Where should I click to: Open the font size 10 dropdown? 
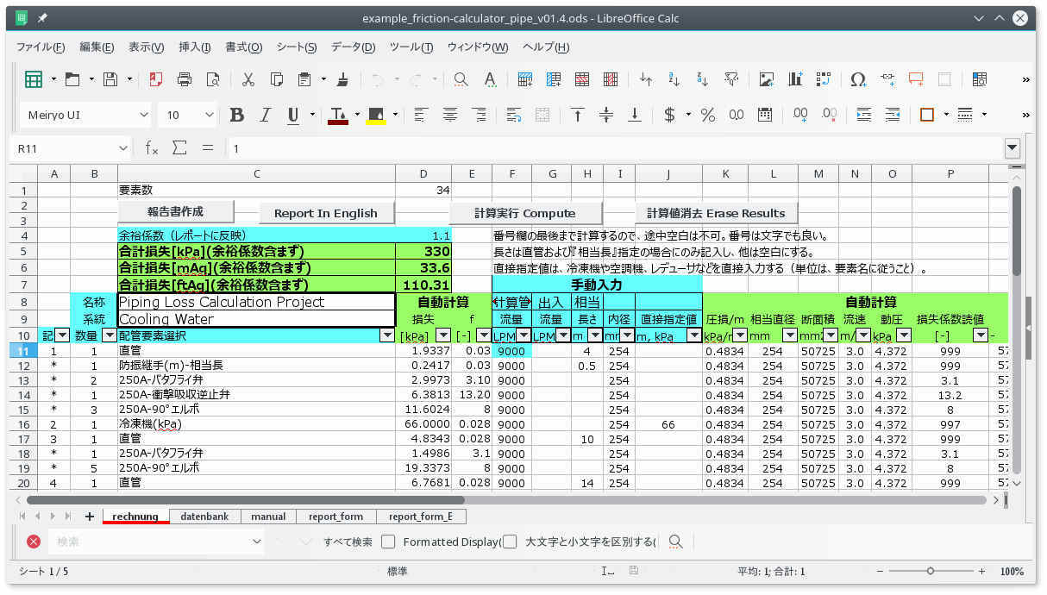pyautogui.click(x=210, y=115)
